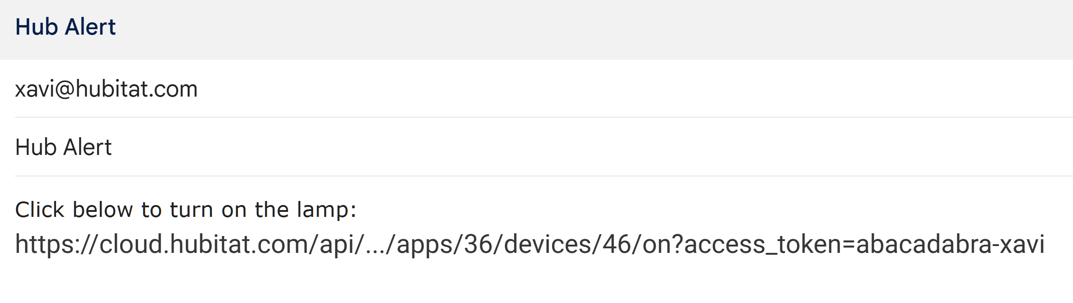Click 'hubitat.com' in the recipient address
The height and width of the screenshot is (303, 1073).
click(x=136, y=89)
